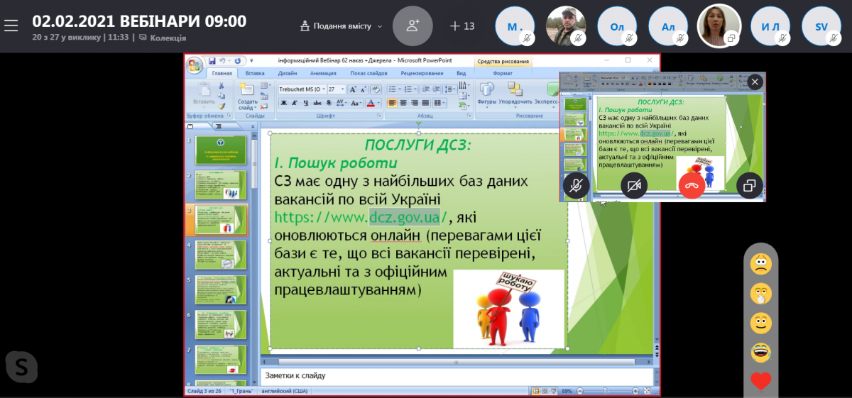This screenshot has width=852, height=398.
Task: Click the add people to call button
Action: point(413,26)
